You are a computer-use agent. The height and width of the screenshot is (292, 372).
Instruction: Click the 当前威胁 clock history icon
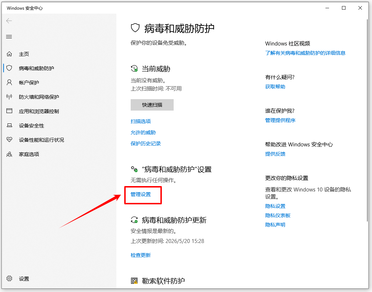coord(134,69)
